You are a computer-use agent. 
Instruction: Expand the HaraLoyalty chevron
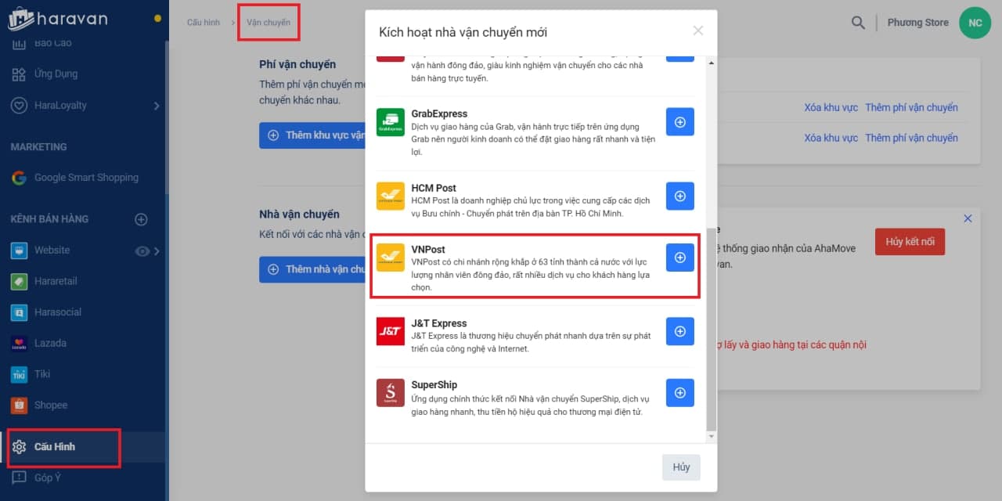click(157, 106)
